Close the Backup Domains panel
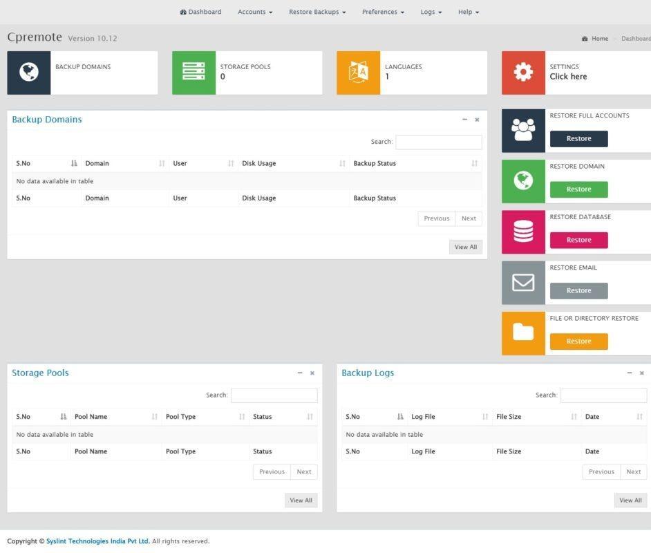651x553 pixels. click(x=477, y=120)
